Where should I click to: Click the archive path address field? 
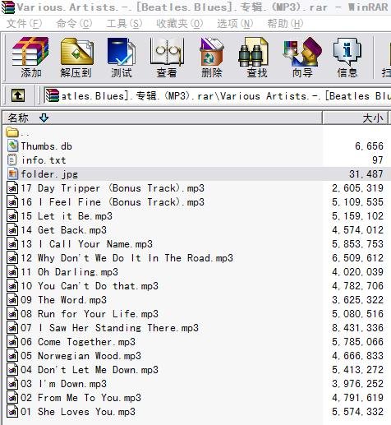[216, 96]
